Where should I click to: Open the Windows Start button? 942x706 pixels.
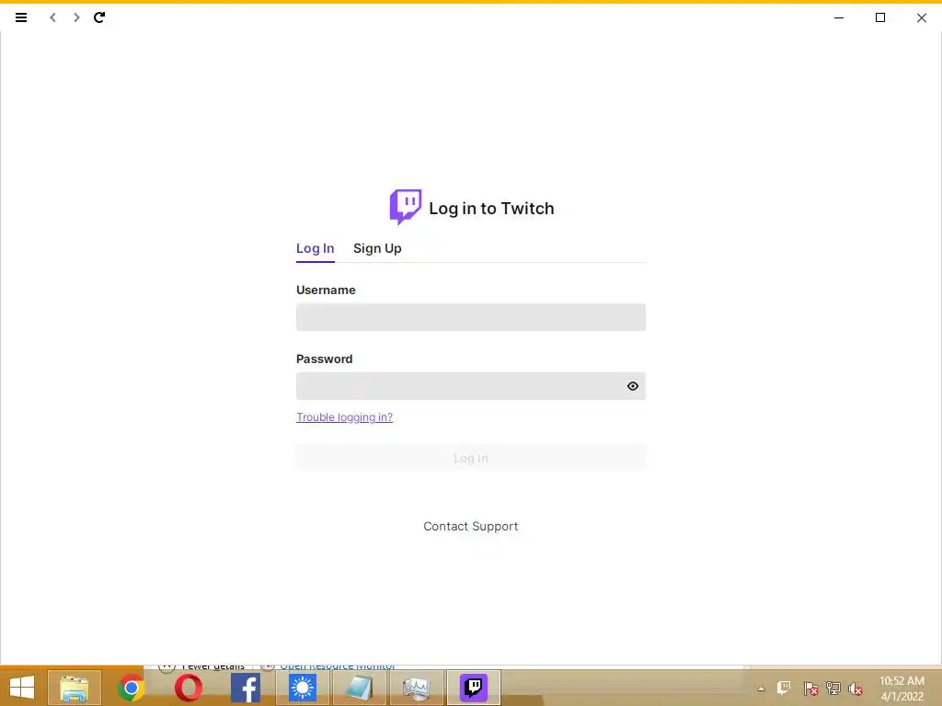pyautogui.click(x=22, y=688)
